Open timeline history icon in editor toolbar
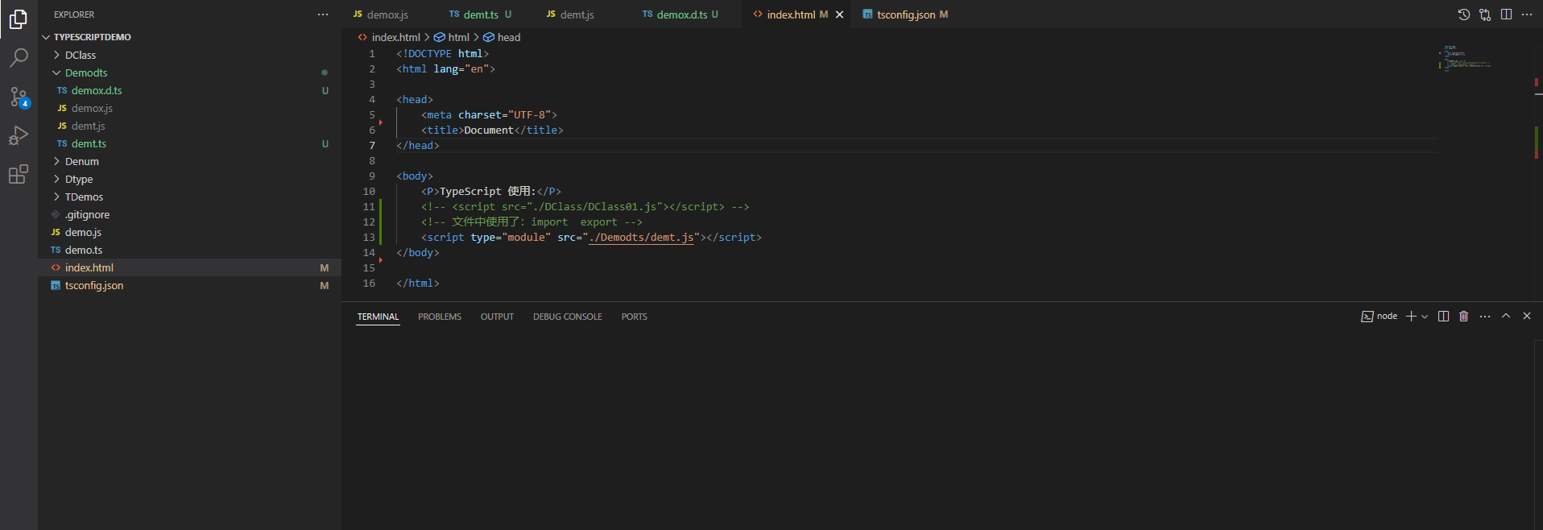 [1464, 14]
